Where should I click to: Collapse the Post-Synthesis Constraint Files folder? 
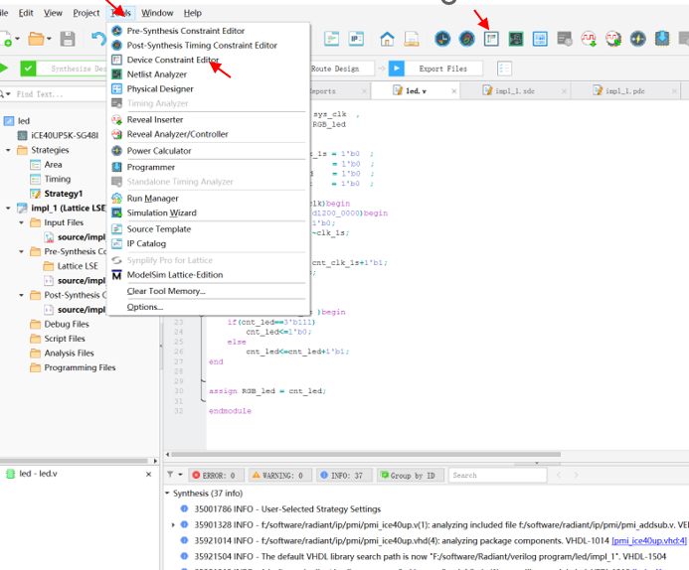[x=21, y=295]
